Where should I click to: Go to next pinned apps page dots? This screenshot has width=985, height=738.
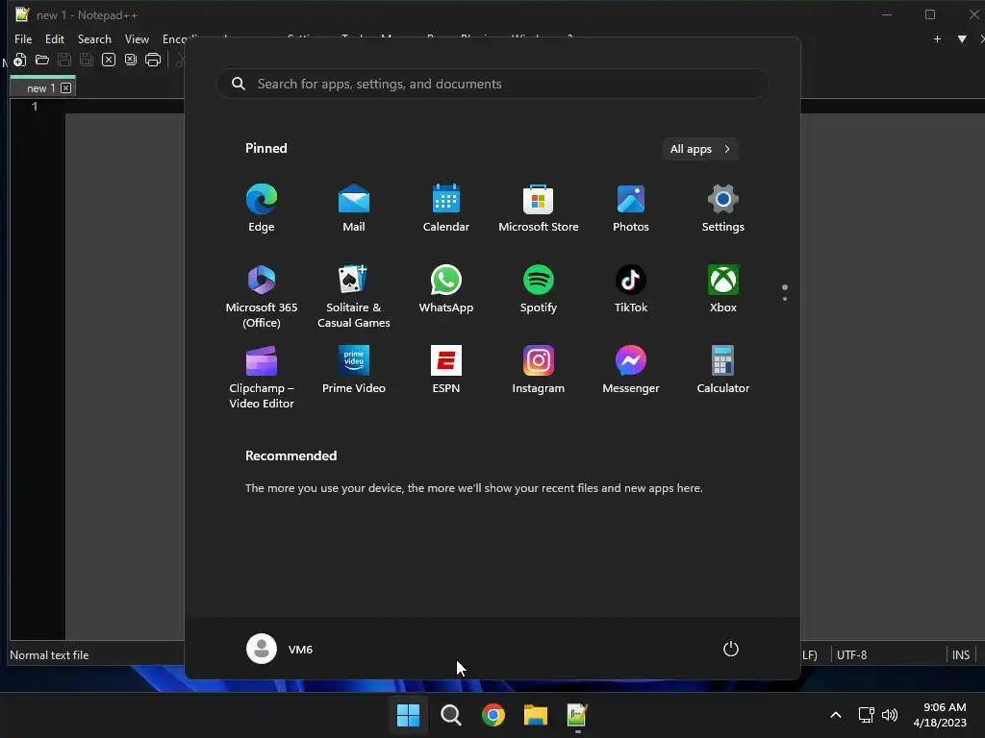785,292
